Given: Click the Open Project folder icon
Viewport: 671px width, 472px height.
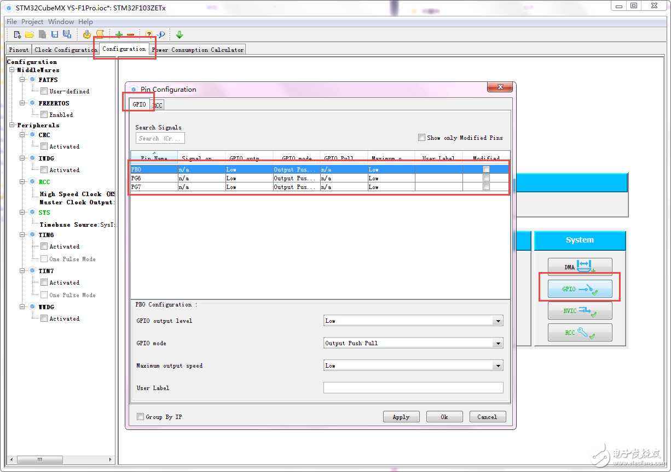Looking at the screenshot, I should pyautogui.click(x=30, y=34).
